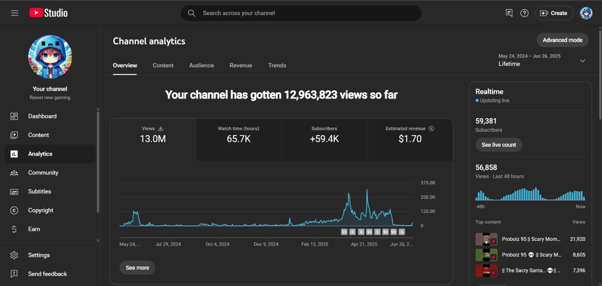This screenshot has width=602, height=286.
Task: Click the '56,858' views in last 48 hours
Action: coord(486,167)
